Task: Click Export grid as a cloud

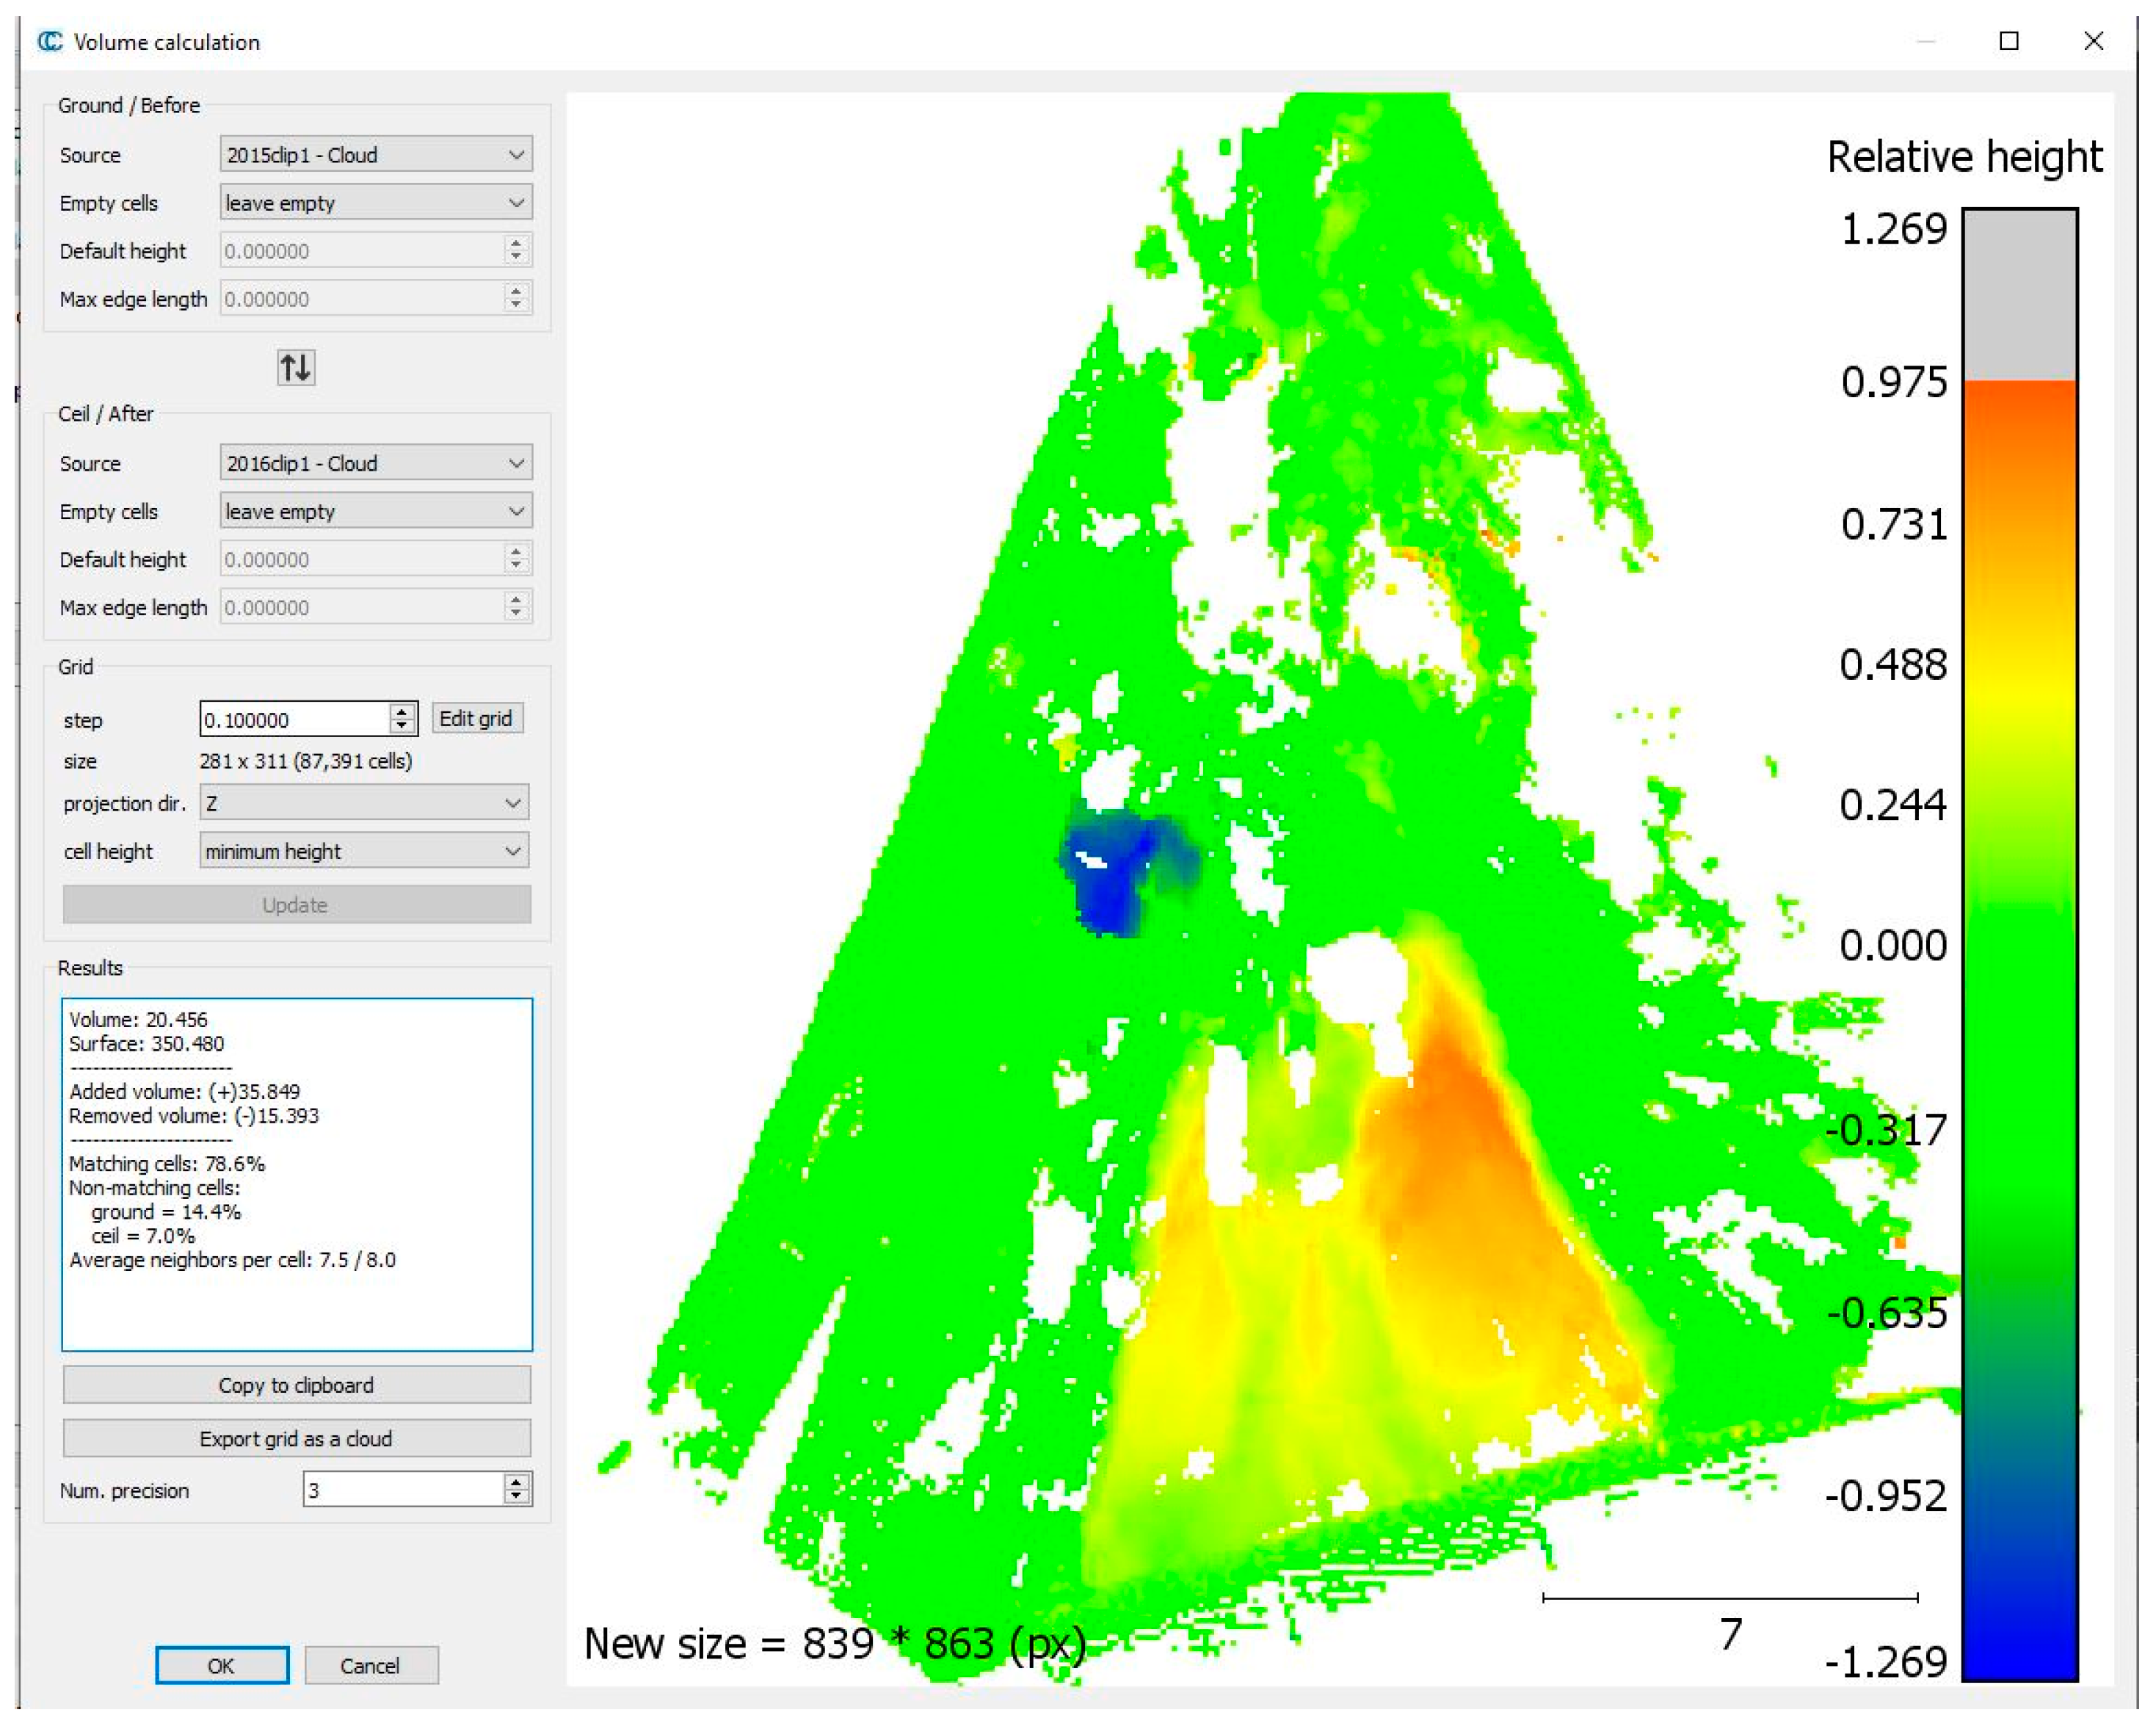Action: coord(296,1438)
